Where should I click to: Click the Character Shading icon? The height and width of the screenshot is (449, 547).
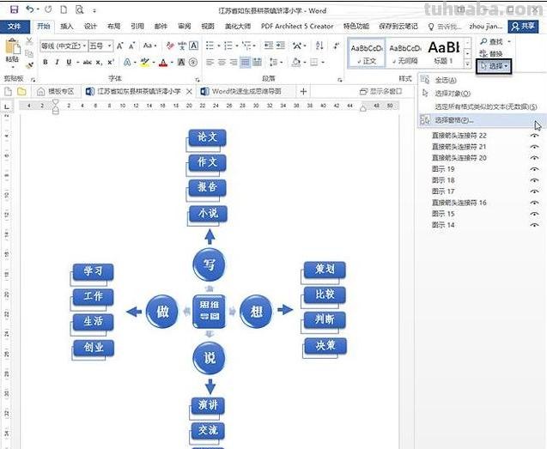[181, 63]
